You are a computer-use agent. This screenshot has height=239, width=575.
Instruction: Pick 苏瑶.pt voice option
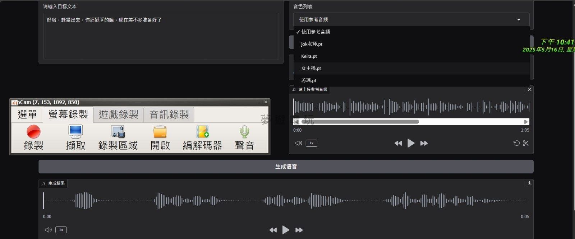pyautogui.click(x=411, y=80)
